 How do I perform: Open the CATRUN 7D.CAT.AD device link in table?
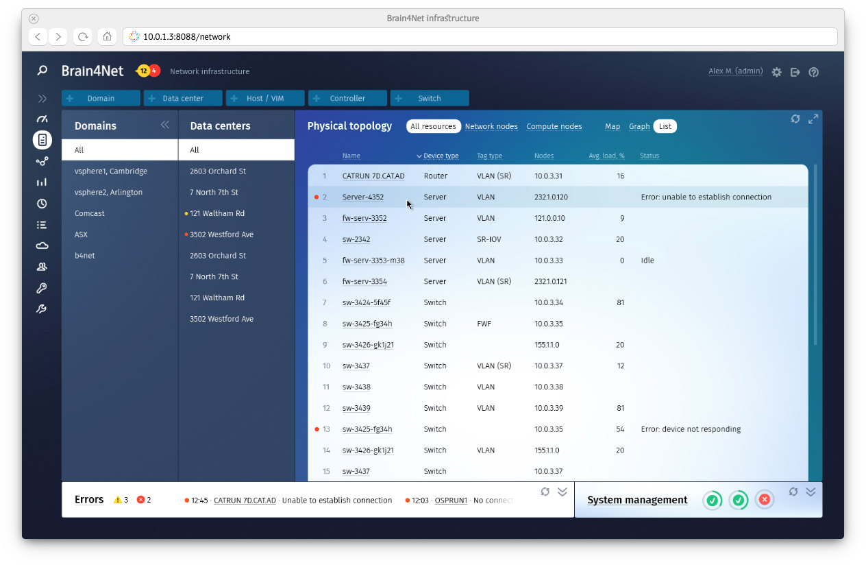[373, 176]
